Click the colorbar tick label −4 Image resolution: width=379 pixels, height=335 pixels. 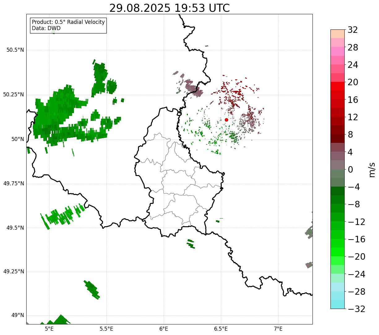click(x=354, y=187)
